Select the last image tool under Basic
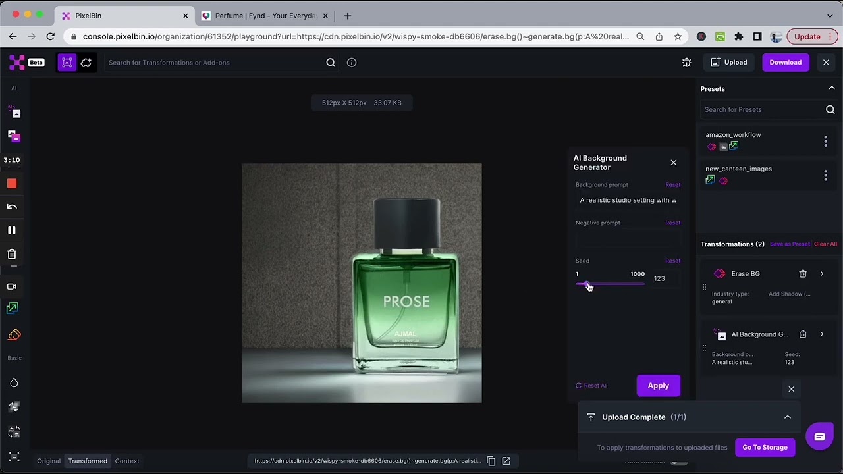The image size is (843, 474). [x=14, y=456]
